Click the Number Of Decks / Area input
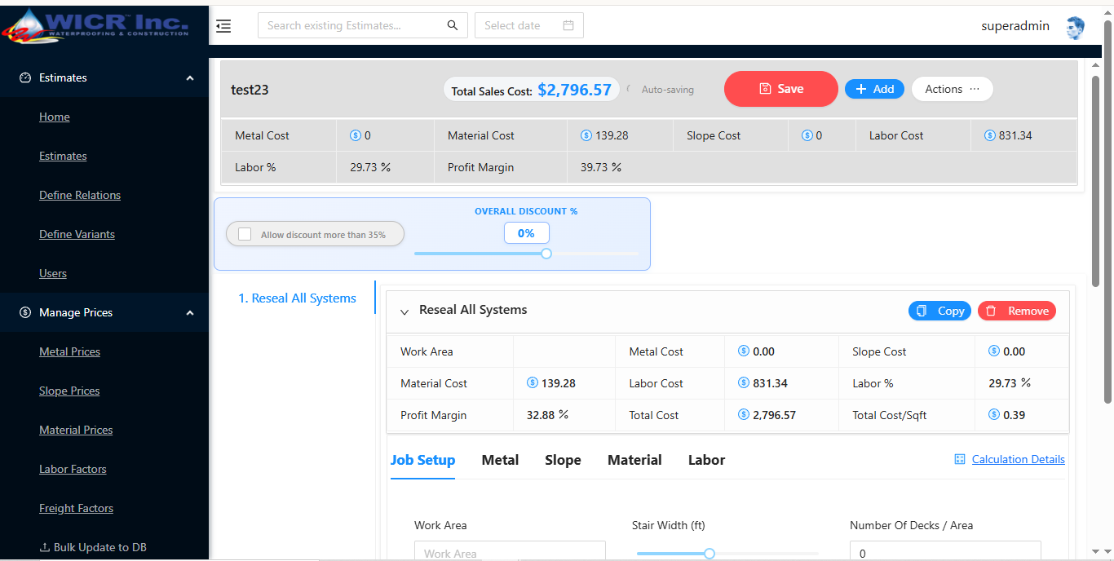 945,551
